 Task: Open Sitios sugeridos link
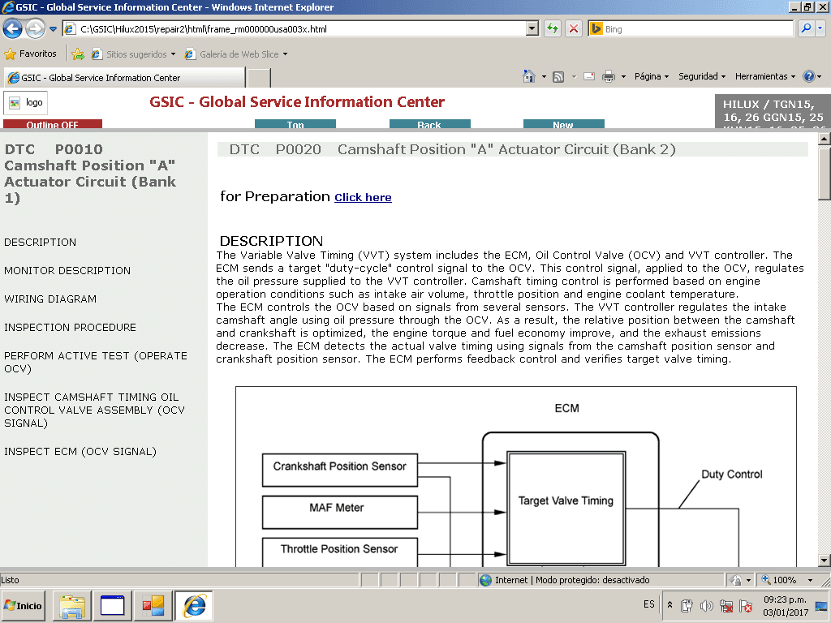[x=133, y=54]
